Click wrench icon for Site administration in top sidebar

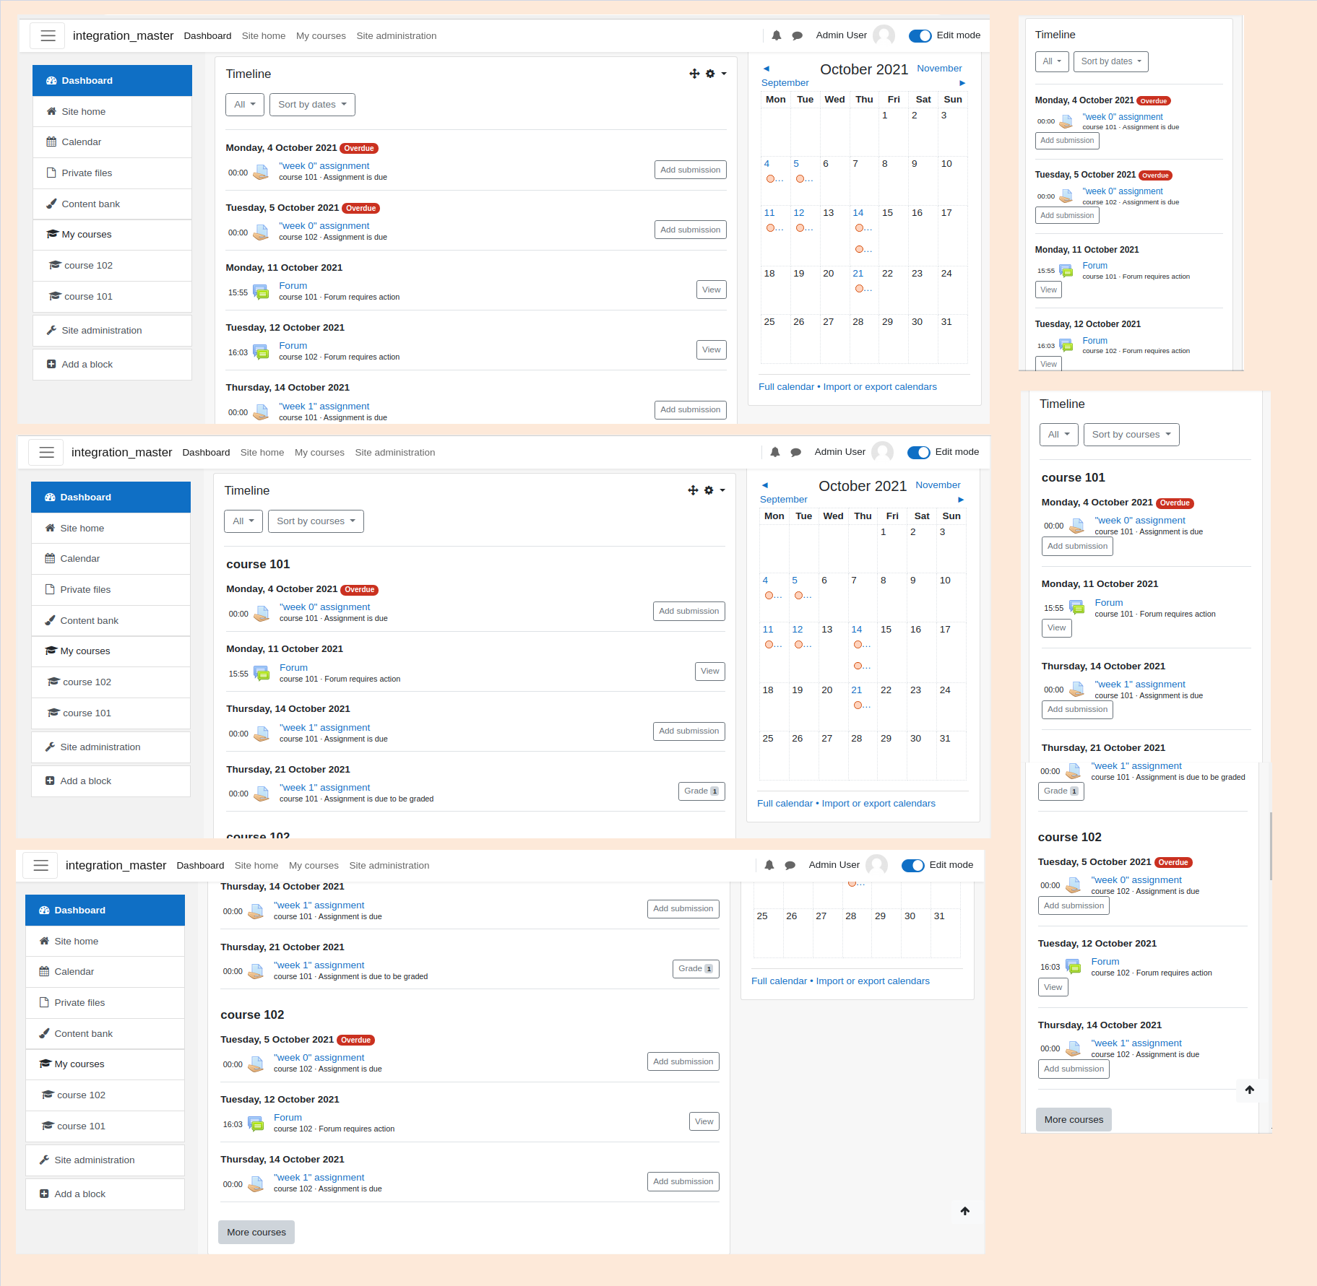51,331
